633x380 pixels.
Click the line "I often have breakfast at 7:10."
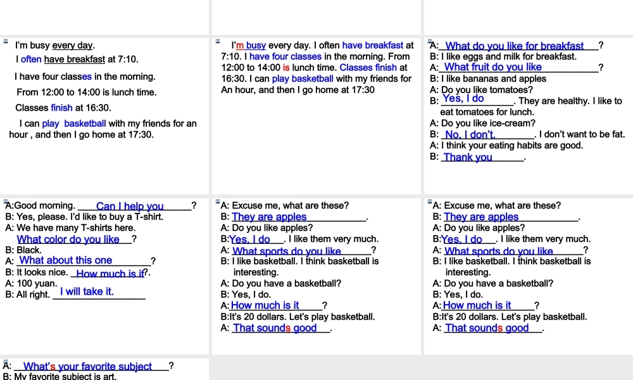(x=77, y=60)
